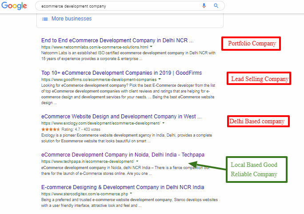Viewport: 304px width, 214px height.
Task: Expand dropdown arrow beside netcommlabs URL
Action: coord(151,47)
